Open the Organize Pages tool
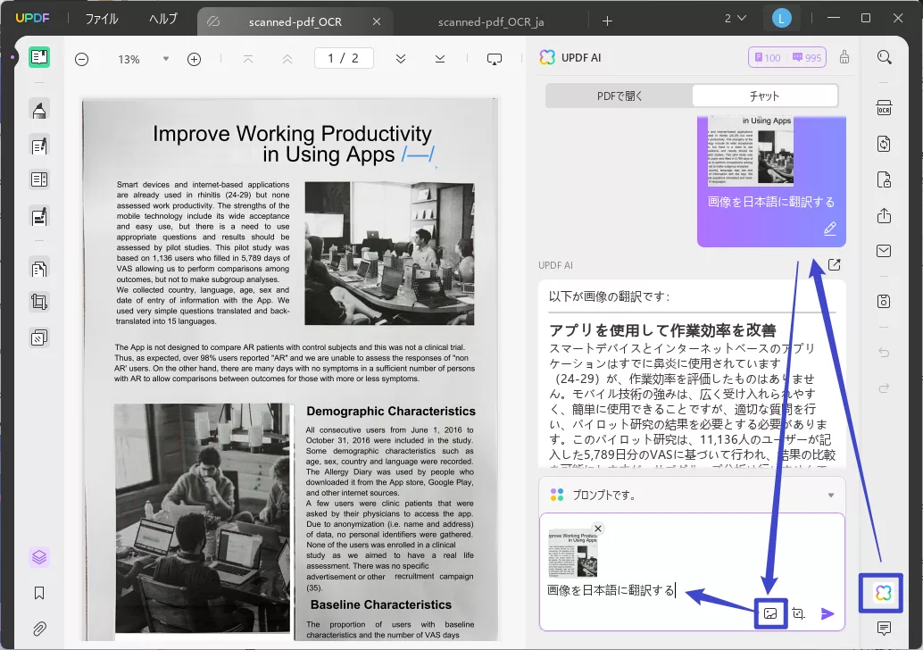The width and height of the screenshot is (923, 650). [39, 269]
